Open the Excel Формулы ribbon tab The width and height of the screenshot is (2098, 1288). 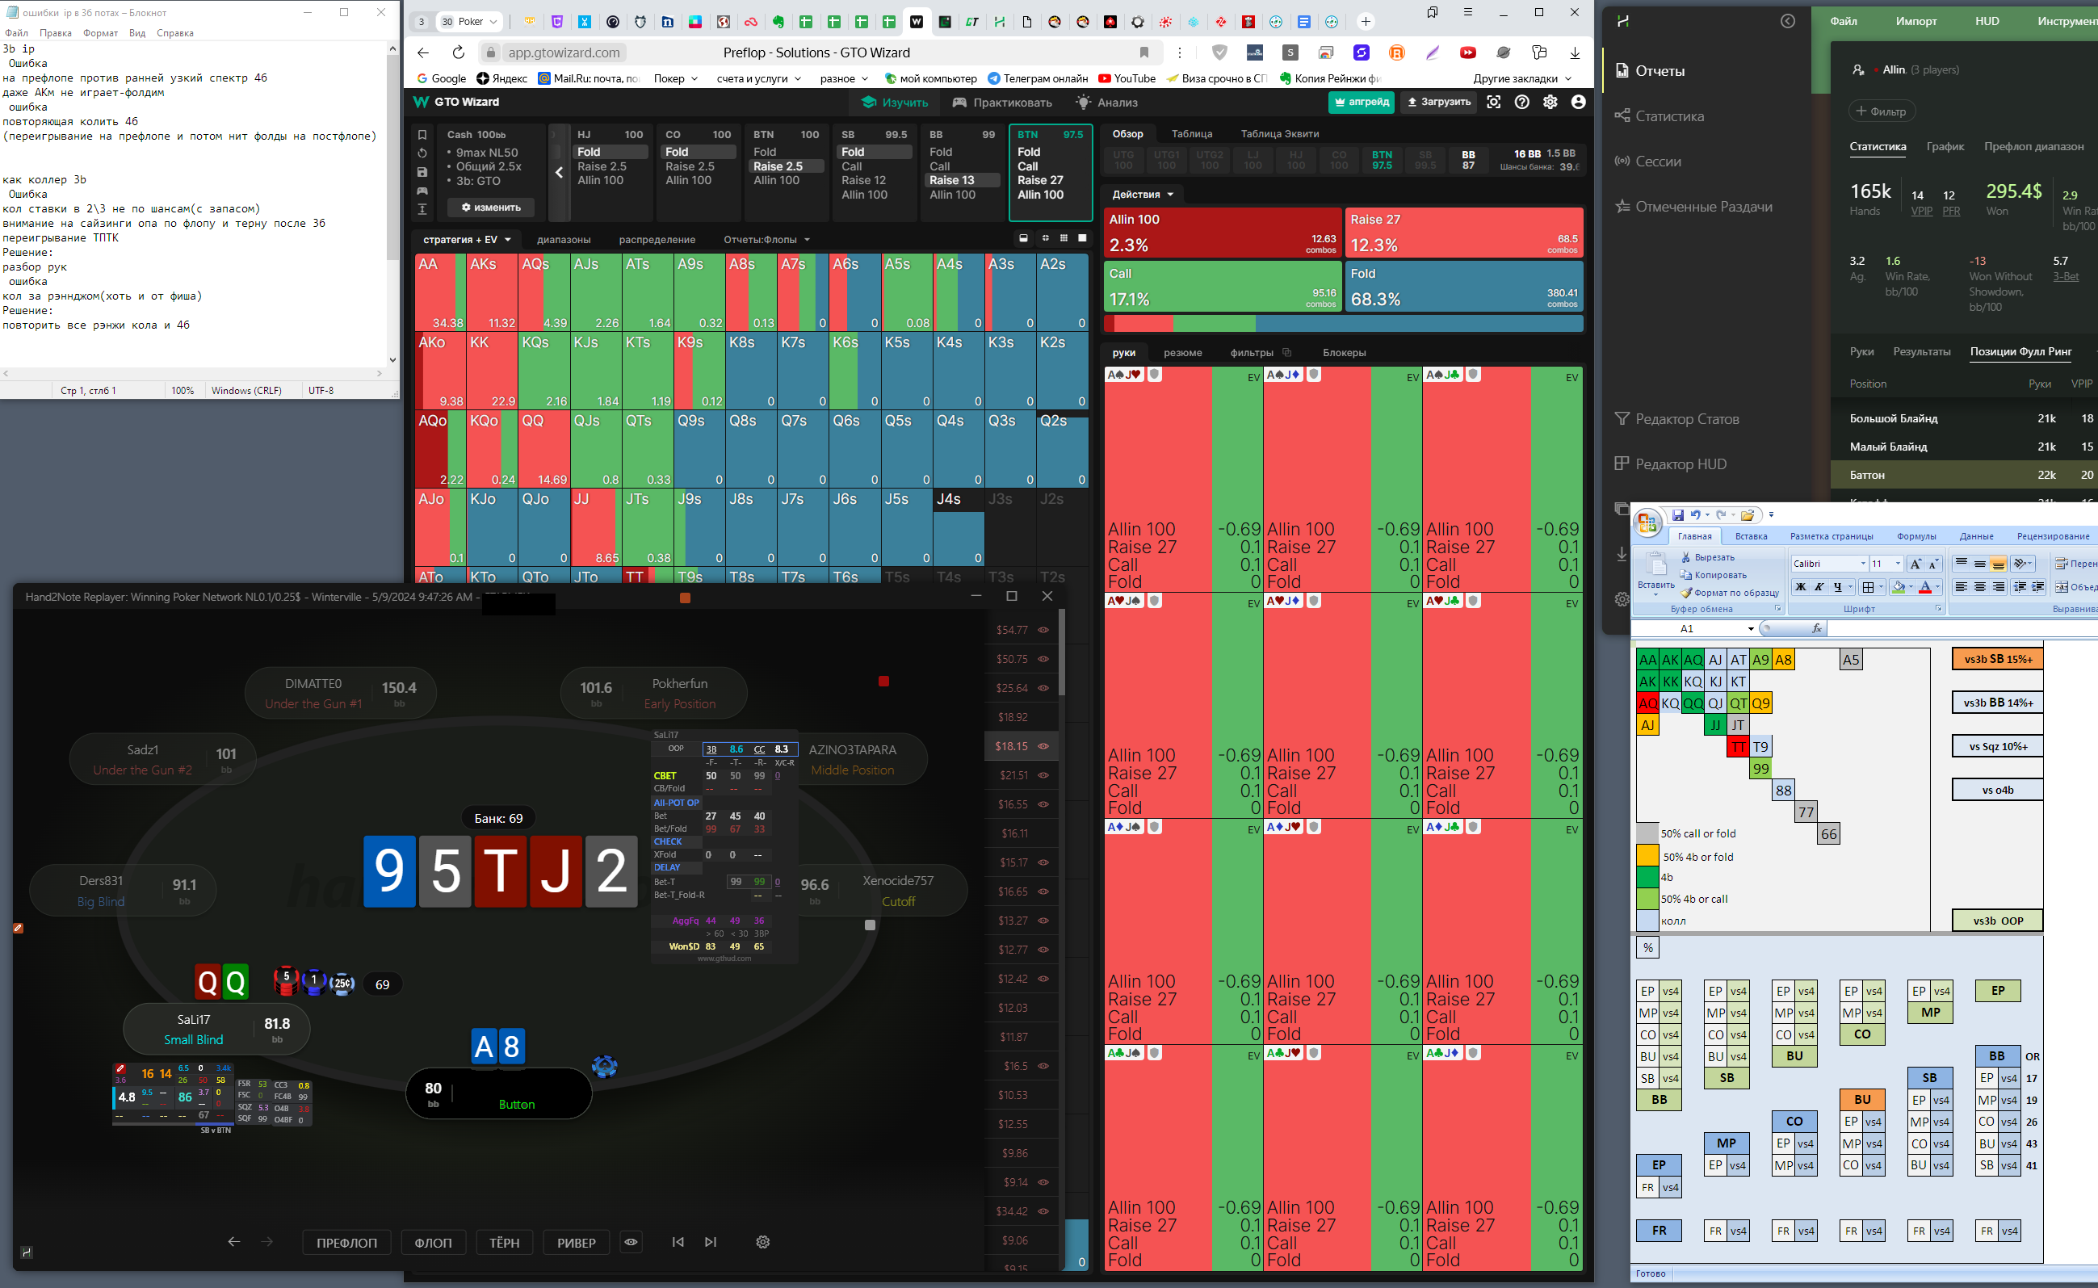1915,537
